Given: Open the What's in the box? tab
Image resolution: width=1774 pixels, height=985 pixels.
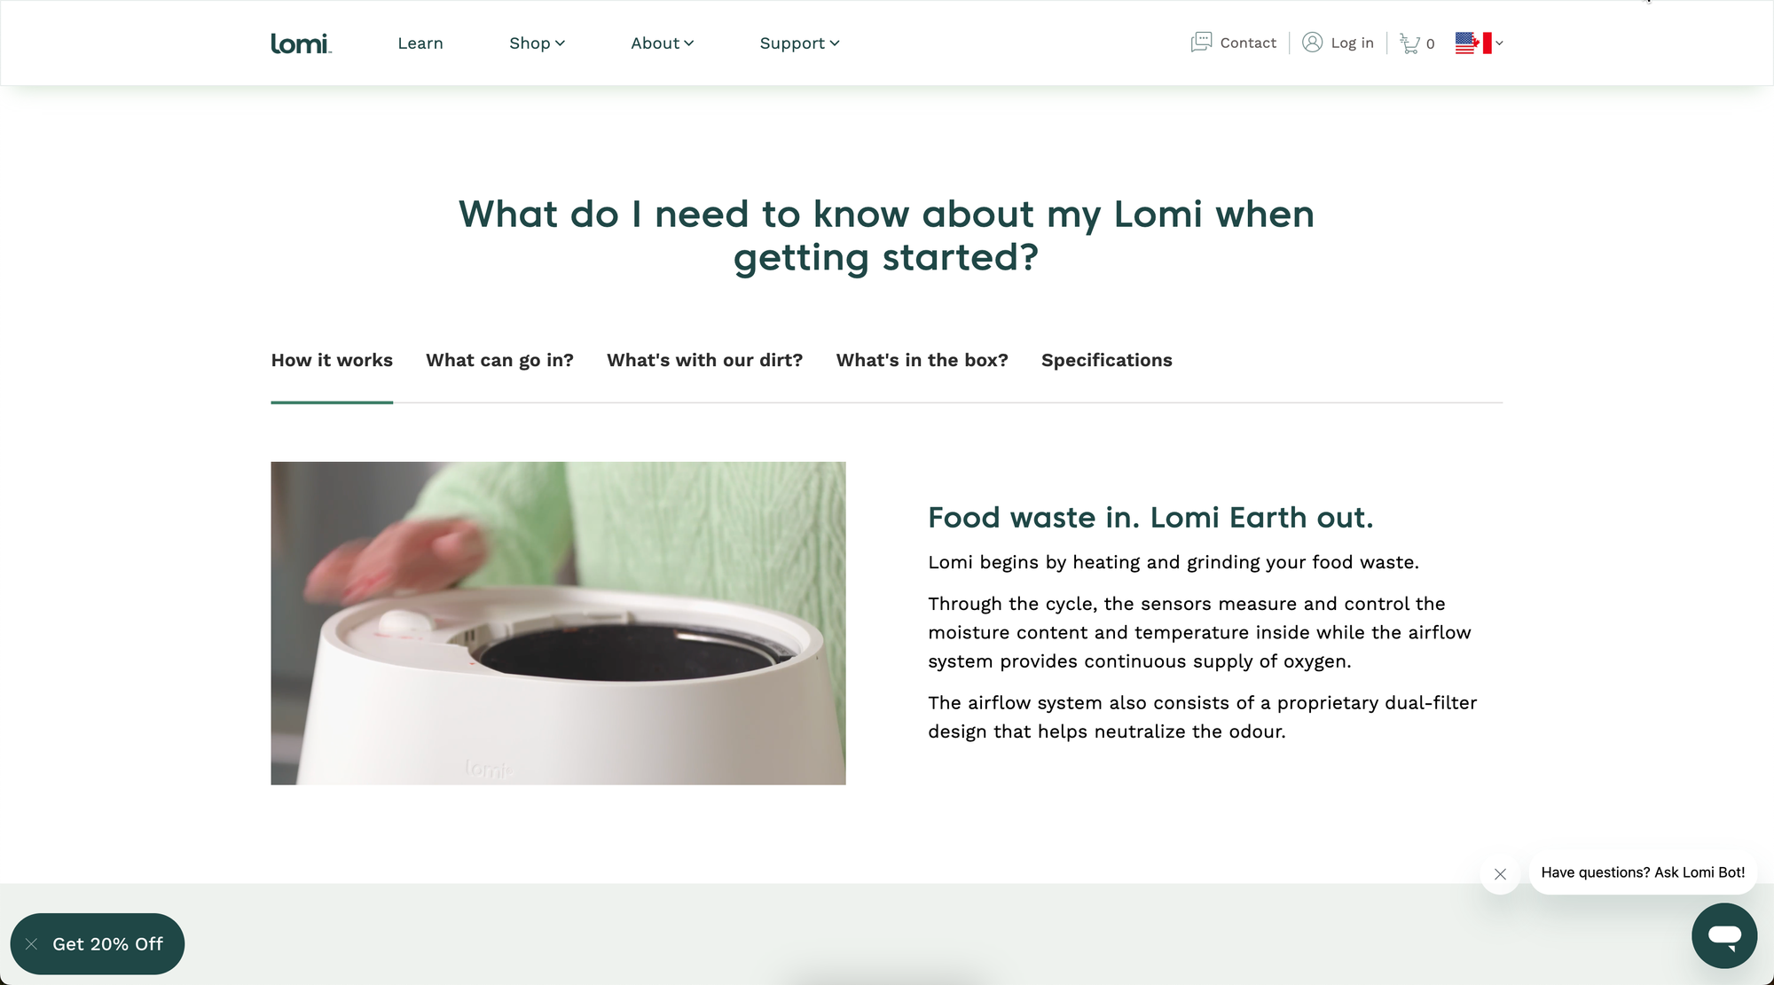Looking at the screenshot, I should point(922,360).
